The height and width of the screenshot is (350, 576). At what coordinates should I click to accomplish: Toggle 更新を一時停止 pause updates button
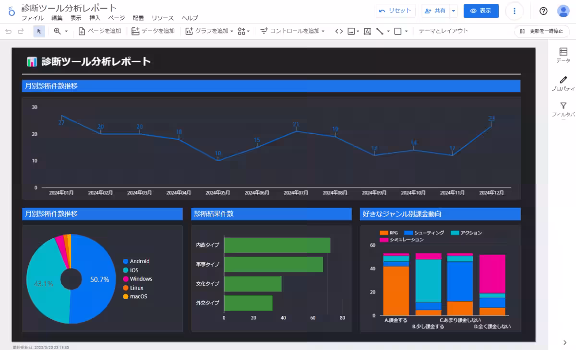coord(541,31)
